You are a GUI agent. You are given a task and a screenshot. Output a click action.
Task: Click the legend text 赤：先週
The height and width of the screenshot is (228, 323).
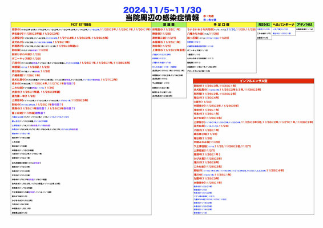click(x=208, y=16)
